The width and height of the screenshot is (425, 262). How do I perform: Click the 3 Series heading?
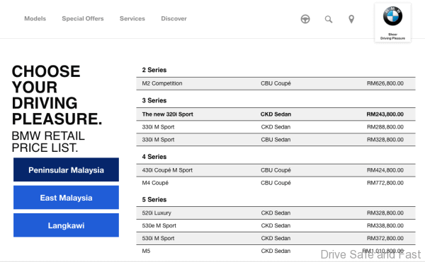tap(154, 100)
